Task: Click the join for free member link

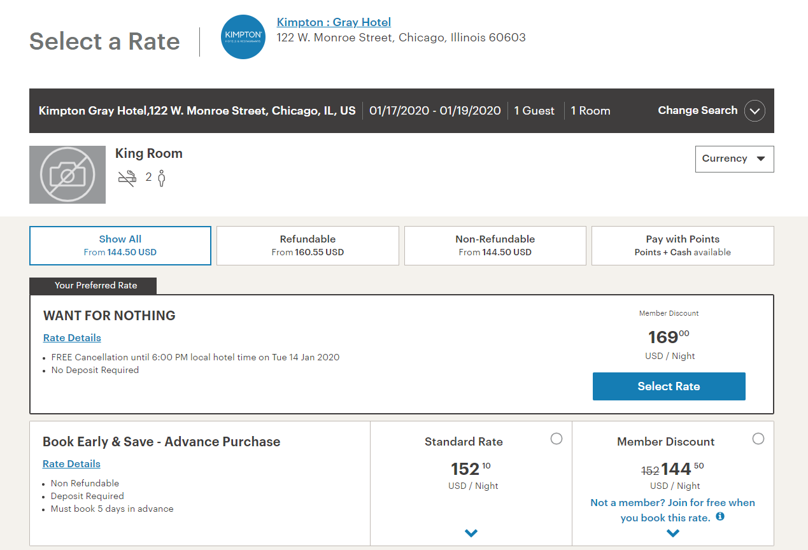Action: pyautogui.click(x=672, y=510)
